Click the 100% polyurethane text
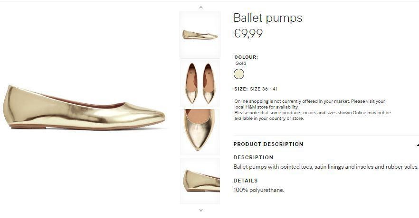419x218 pixels. click(x=258, y=190)
